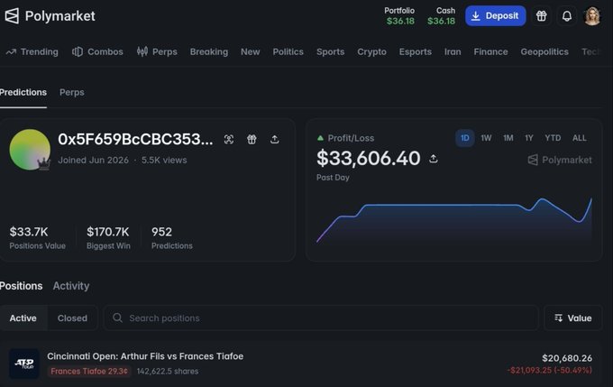613x387 pixels.
Task: Open the Trending category
Action: tap(32, 51)
